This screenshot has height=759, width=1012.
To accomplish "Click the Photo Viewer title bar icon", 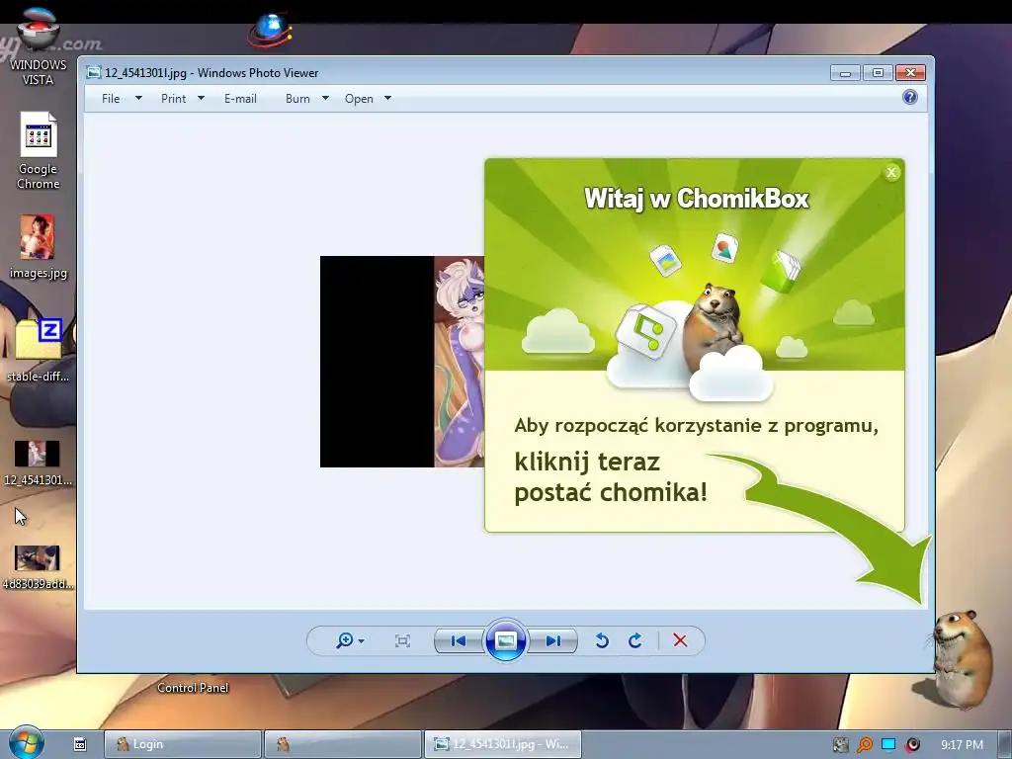I will tap(94, 72).
